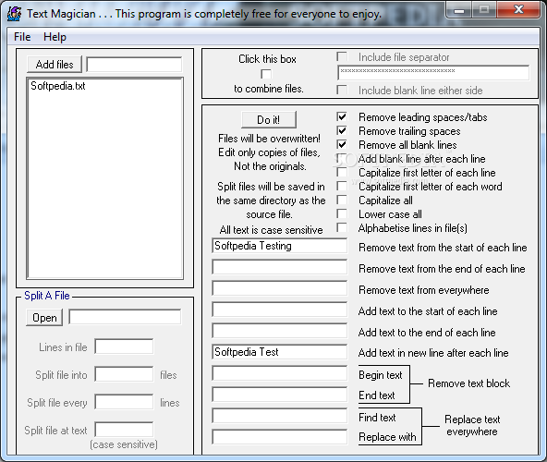This screenshot has height=462, width=547.
Task: Toggle Include file separator checkbox
Action: click(x=342, y=57)
